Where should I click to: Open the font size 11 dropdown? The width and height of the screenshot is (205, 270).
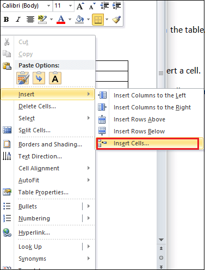pyautogui.click(x=70, y=6)
